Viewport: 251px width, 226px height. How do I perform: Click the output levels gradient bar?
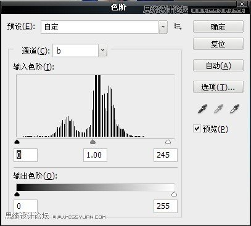[x=96, y=187]
